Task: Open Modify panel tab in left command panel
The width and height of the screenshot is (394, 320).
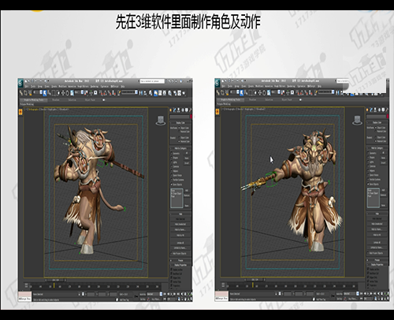Action: coord(174,110)
